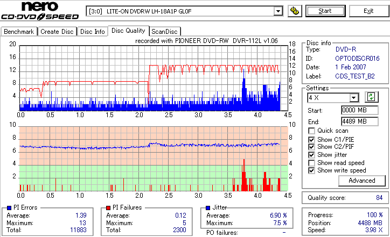Click PI Failures maximum value 5
This screenshot has height=237, width=390.
184,223
